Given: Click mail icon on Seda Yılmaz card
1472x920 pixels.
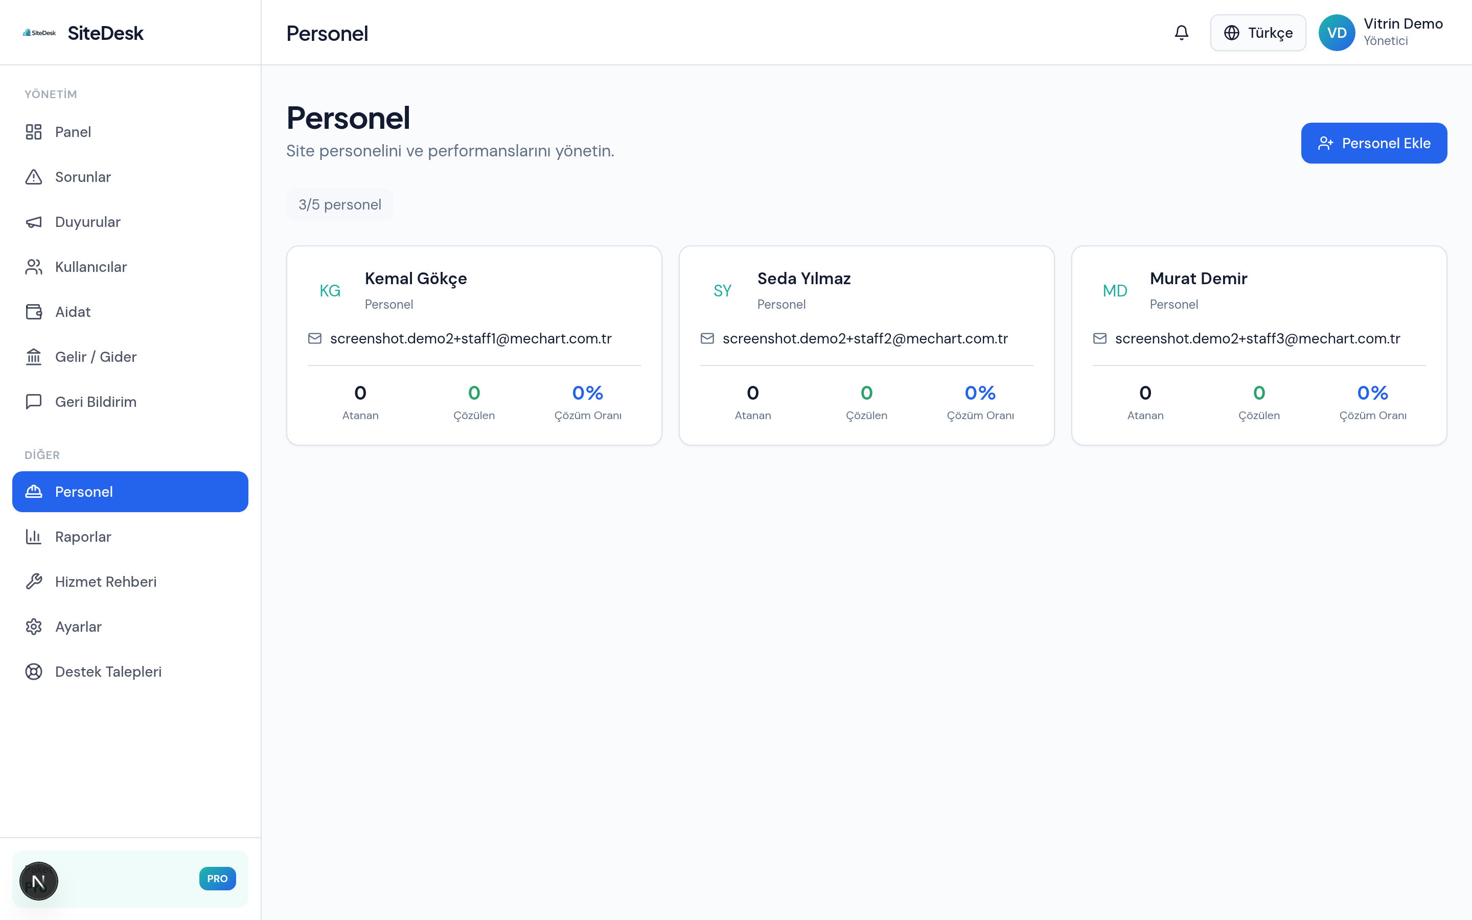Looking at the screenshot, I should coord(707,338).
